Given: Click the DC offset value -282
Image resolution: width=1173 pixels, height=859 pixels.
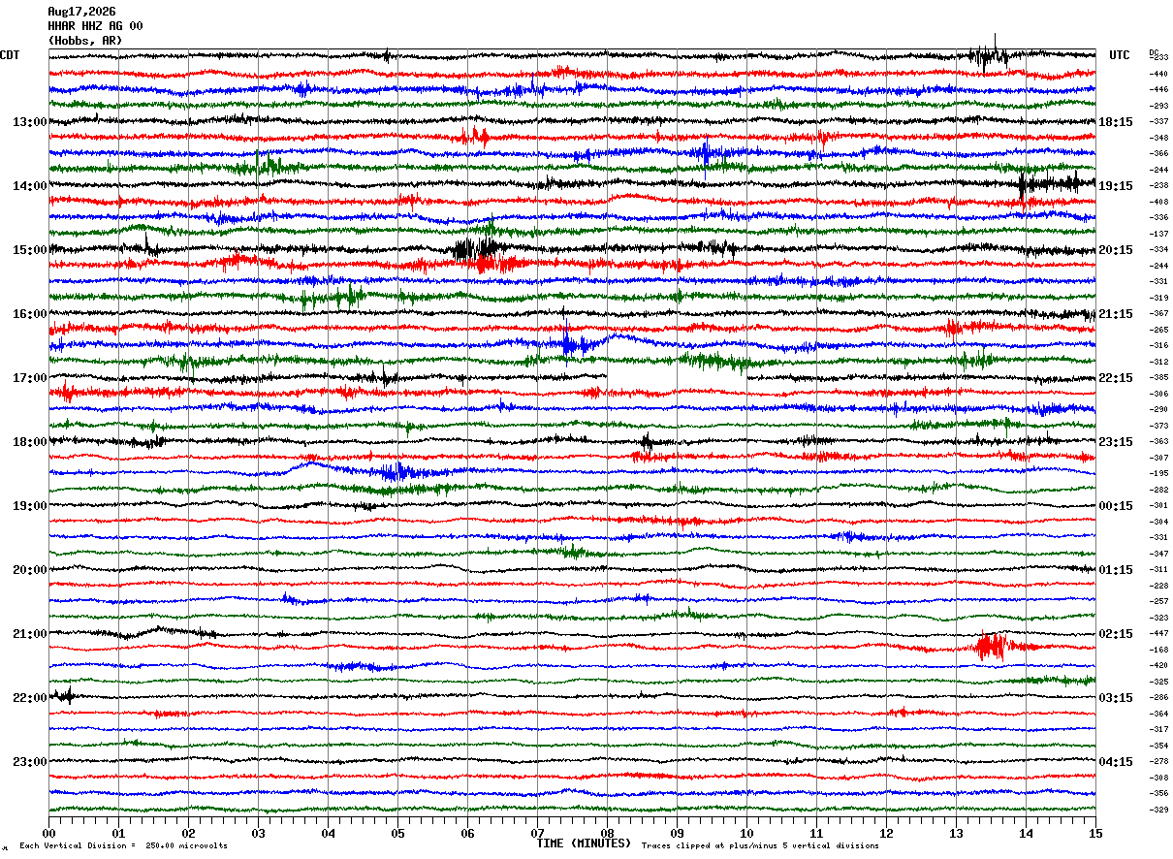Looking at the screenshot, I should click(1158, 490).
